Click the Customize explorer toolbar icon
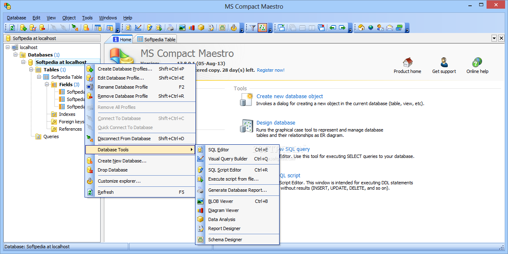The width and height of the screenshot is (508, 254). (234, 28)
